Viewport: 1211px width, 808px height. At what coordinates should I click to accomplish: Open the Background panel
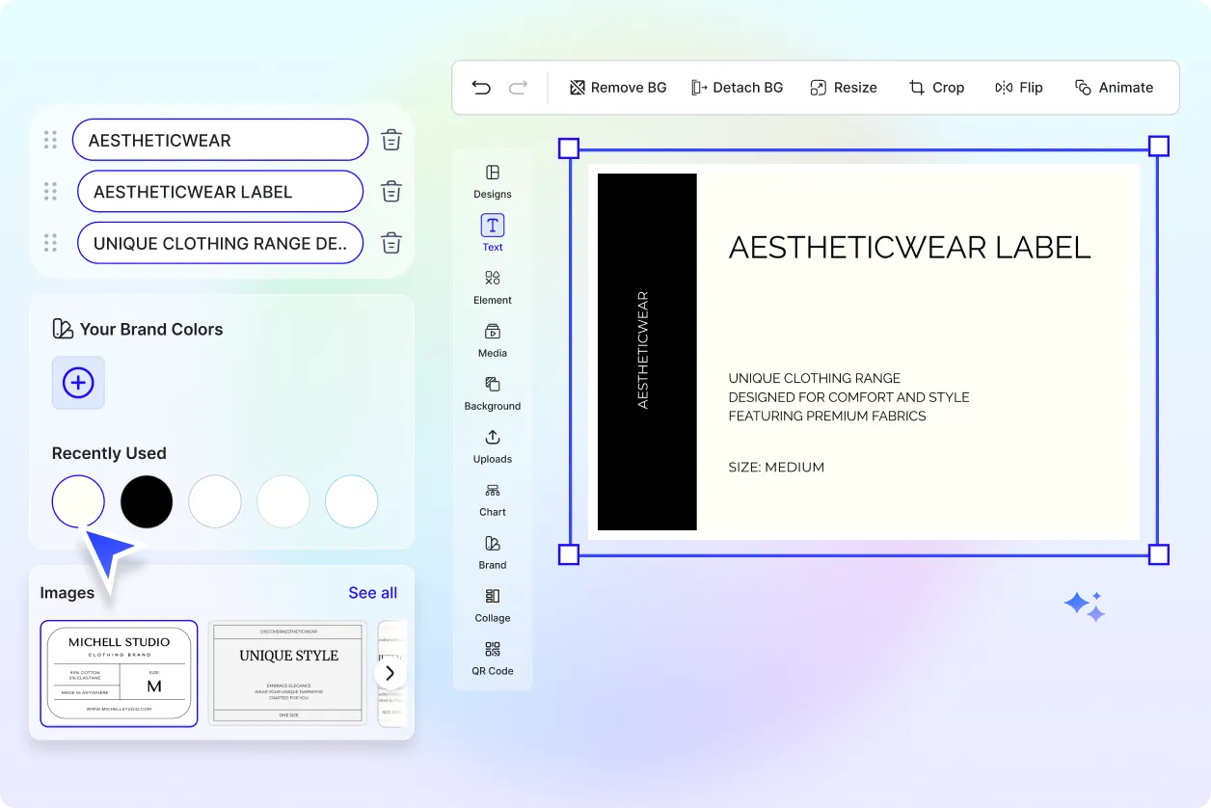(x=492, y=392)
